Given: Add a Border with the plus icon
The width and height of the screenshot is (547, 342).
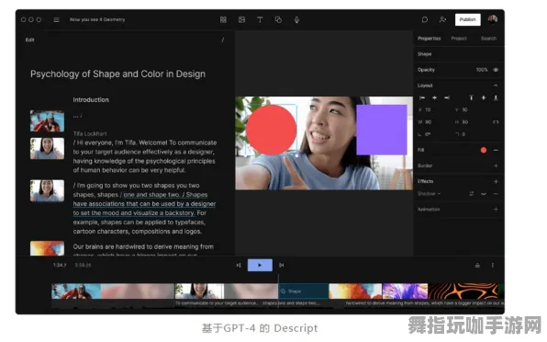Looking at the screenshot, I should pos(496,165).
